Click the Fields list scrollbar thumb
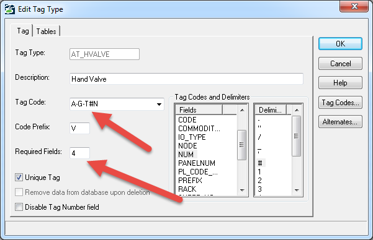 [x=241, y=145]
